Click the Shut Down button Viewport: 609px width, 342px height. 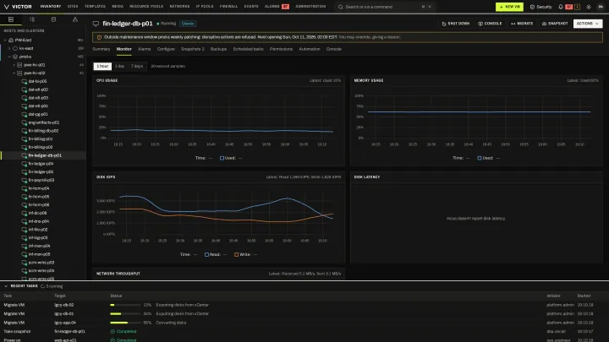coord(456,24)
